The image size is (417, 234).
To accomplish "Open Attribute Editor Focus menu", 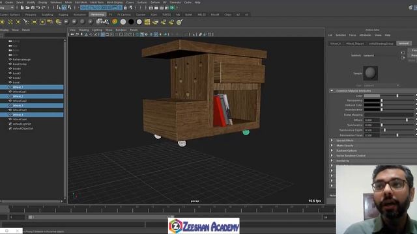I will coord(352,35).
